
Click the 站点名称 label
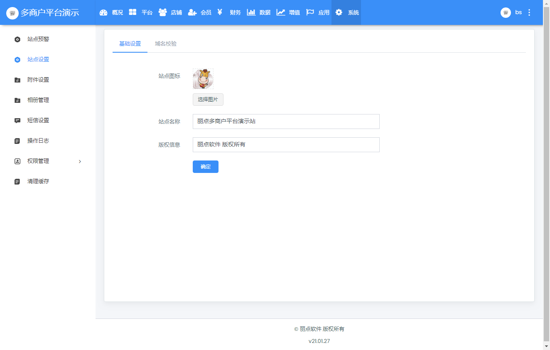169,122
